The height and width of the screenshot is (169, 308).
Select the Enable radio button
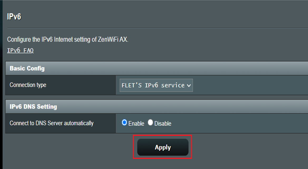[124, 122]
